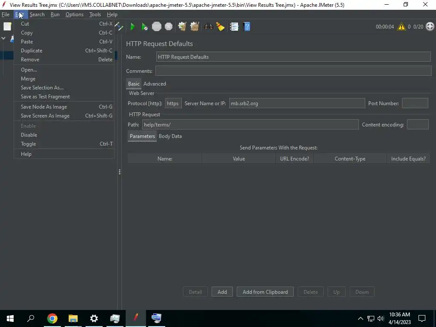Open Search with binoculars icon
436x327 pixels.
(208, 27)
